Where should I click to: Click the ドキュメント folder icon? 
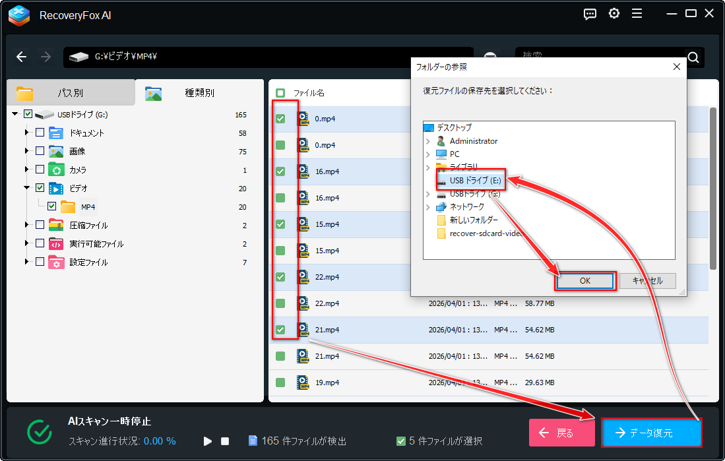point(56,133)
